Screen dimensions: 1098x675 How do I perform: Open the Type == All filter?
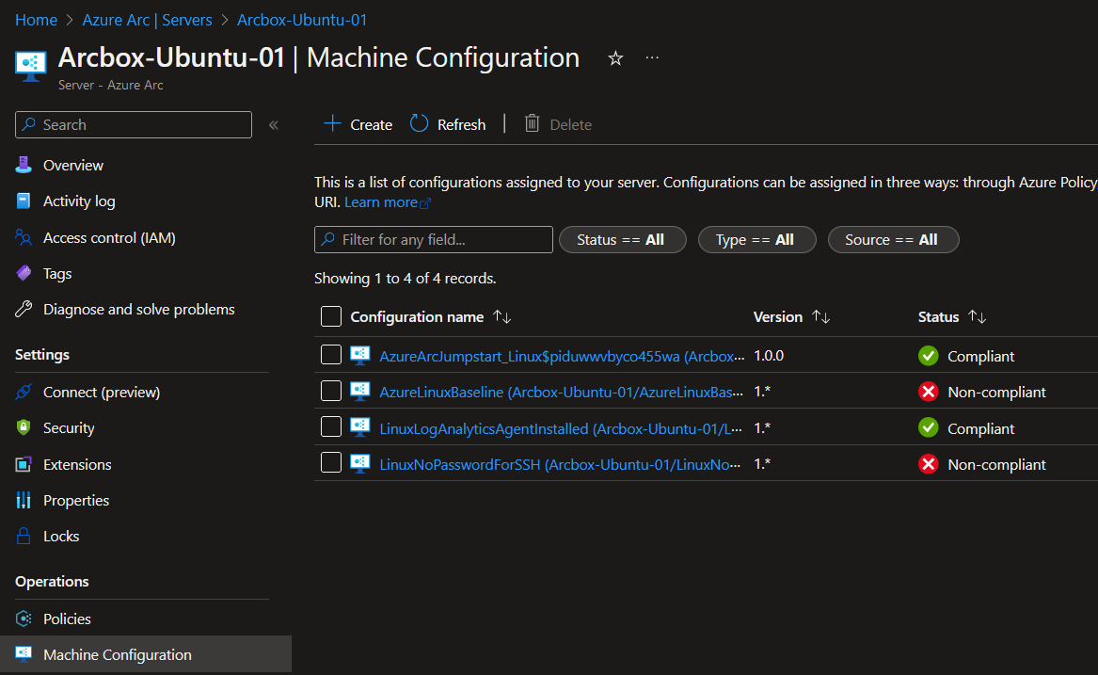point(757,240)
